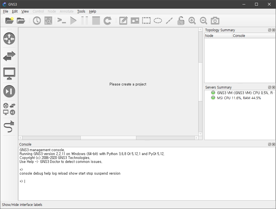276x209 pixels.
Task: Float the Console dock panel
Action: point(270,144)
